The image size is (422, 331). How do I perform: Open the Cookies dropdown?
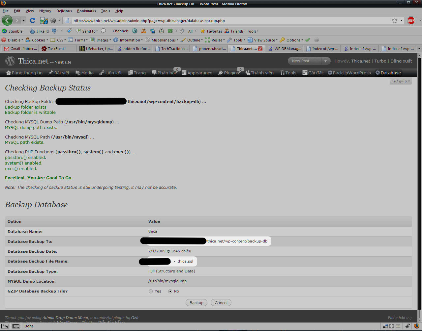(x=37, y=40)
